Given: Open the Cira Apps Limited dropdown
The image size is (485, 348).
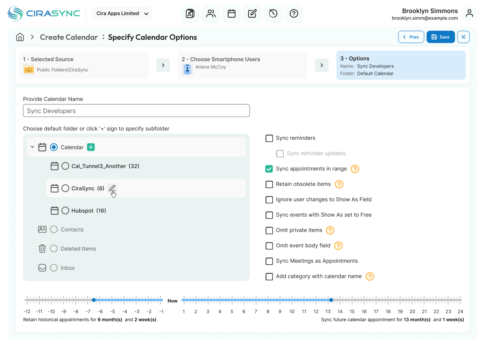Looking at the screenshot, I should [122, 13].
